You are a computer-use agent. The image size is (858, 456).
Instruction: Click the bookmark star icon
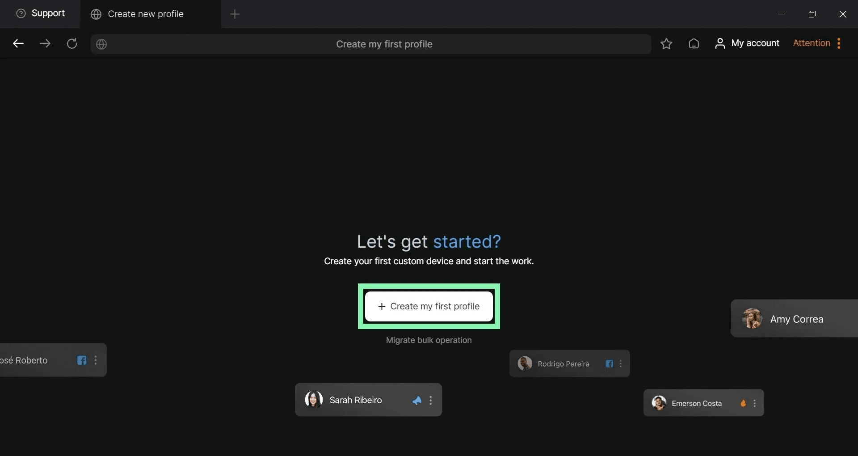click(x=666, y=43)
